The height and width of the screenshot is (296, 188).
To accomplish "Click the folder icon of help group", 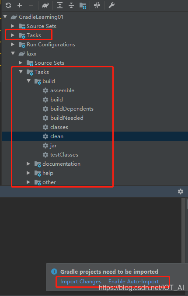I will [38, 173].
